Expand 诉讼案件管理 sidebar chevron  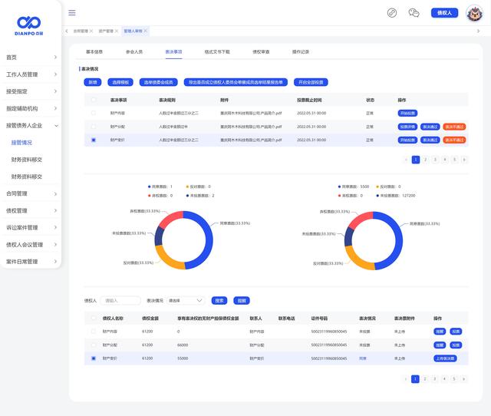pyautogui.click(x=55, y=227)
